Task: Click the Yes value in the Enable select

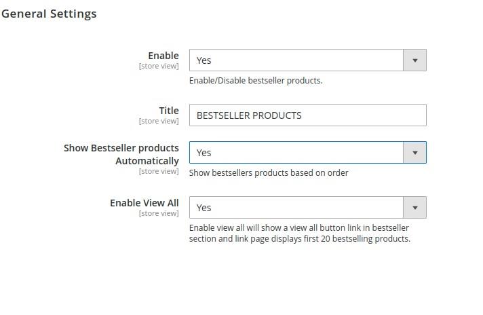Action: pos(204,60)
